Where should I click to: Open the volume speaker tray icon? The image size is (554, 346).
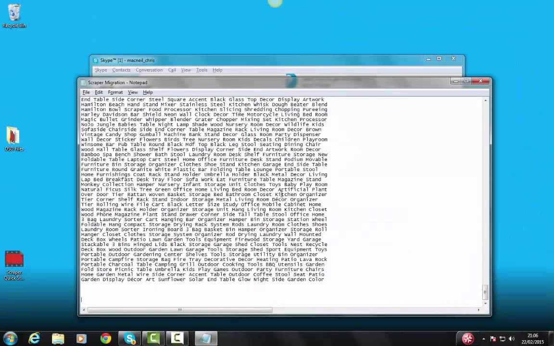(512, 339)
